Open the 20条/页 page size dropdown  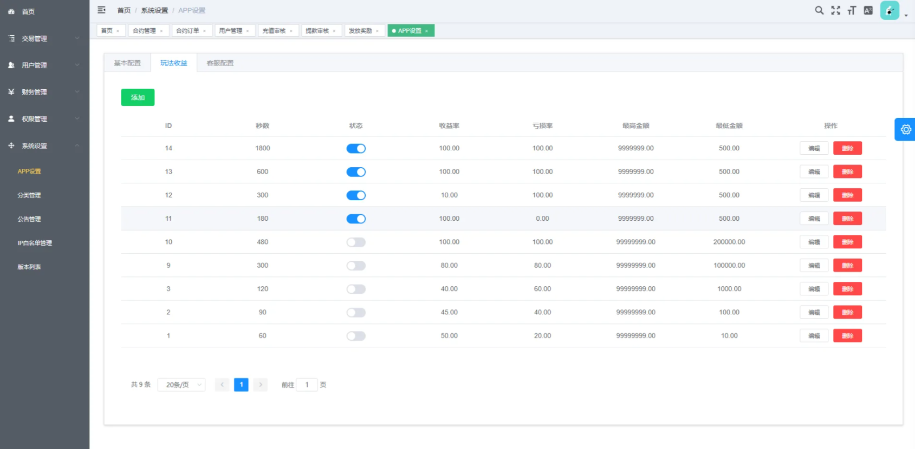[181, 385]
